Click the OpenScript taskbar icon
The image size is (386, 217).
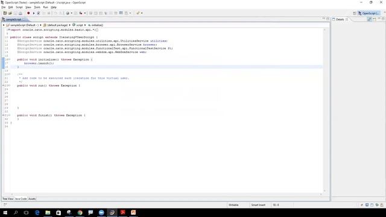[x=112, y=213]
